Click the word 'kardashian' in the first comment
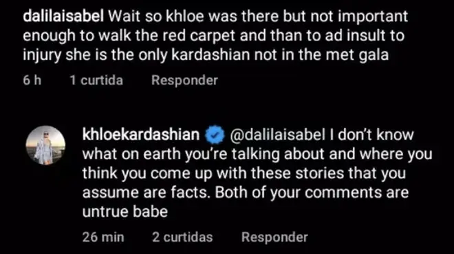This screenshot has height=254, width=454. [210, 55]
